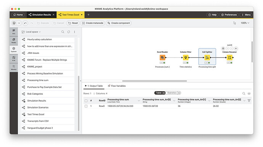Click the redo icon in toolbar
The height and width of the screenshot is (147, 263).
pos(32,23)
